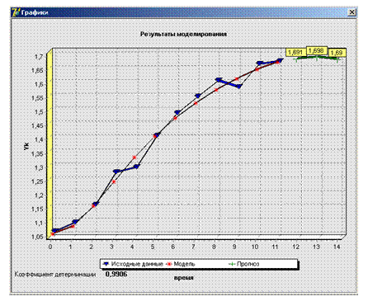368x301 pixels.
Task: Click the chart title Результаты моделирования
Action: (183, 34)
